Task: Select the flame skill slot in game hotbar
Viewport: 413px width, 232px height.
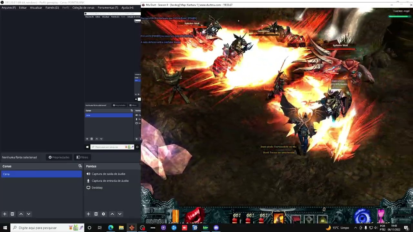Action: pos(279,218)
